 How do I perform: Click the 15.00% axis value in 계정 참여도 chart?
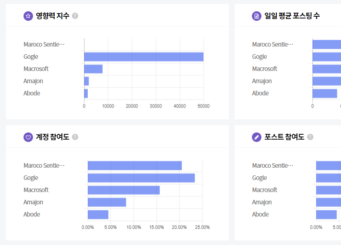point(156,227)
